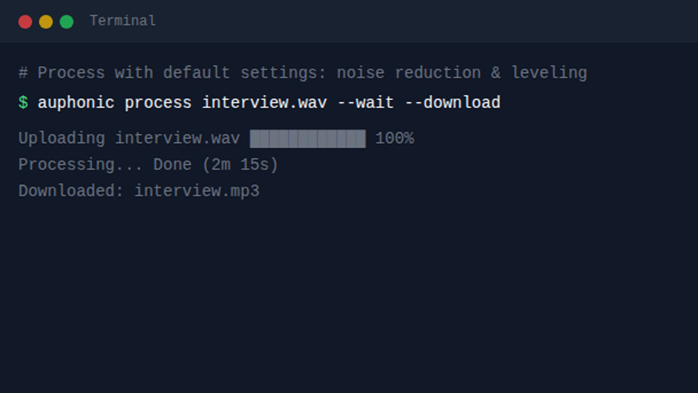Click the (2m 15s) duration text
This screenshot has width=698, height=393.
tap(240, 165)
